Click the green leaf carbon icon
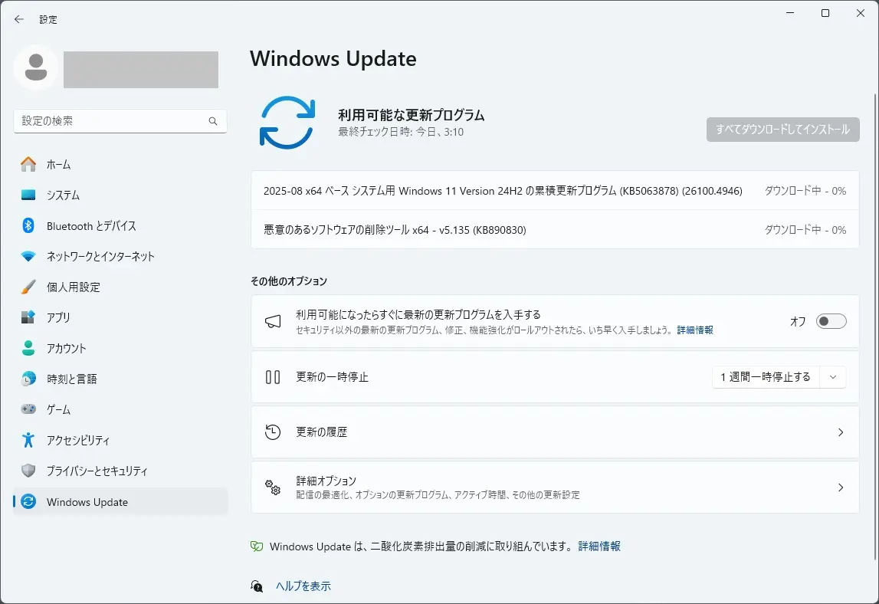This screenshot has width=879, height=604. click(256, 547)
